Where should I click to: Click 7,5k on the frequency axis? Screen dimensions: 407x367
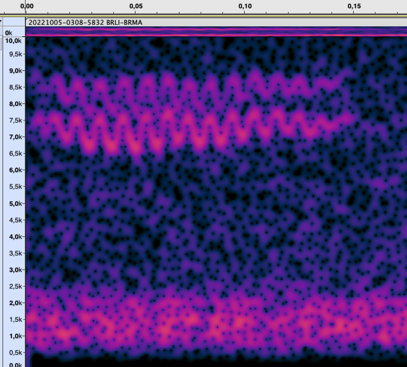point(15,120)
